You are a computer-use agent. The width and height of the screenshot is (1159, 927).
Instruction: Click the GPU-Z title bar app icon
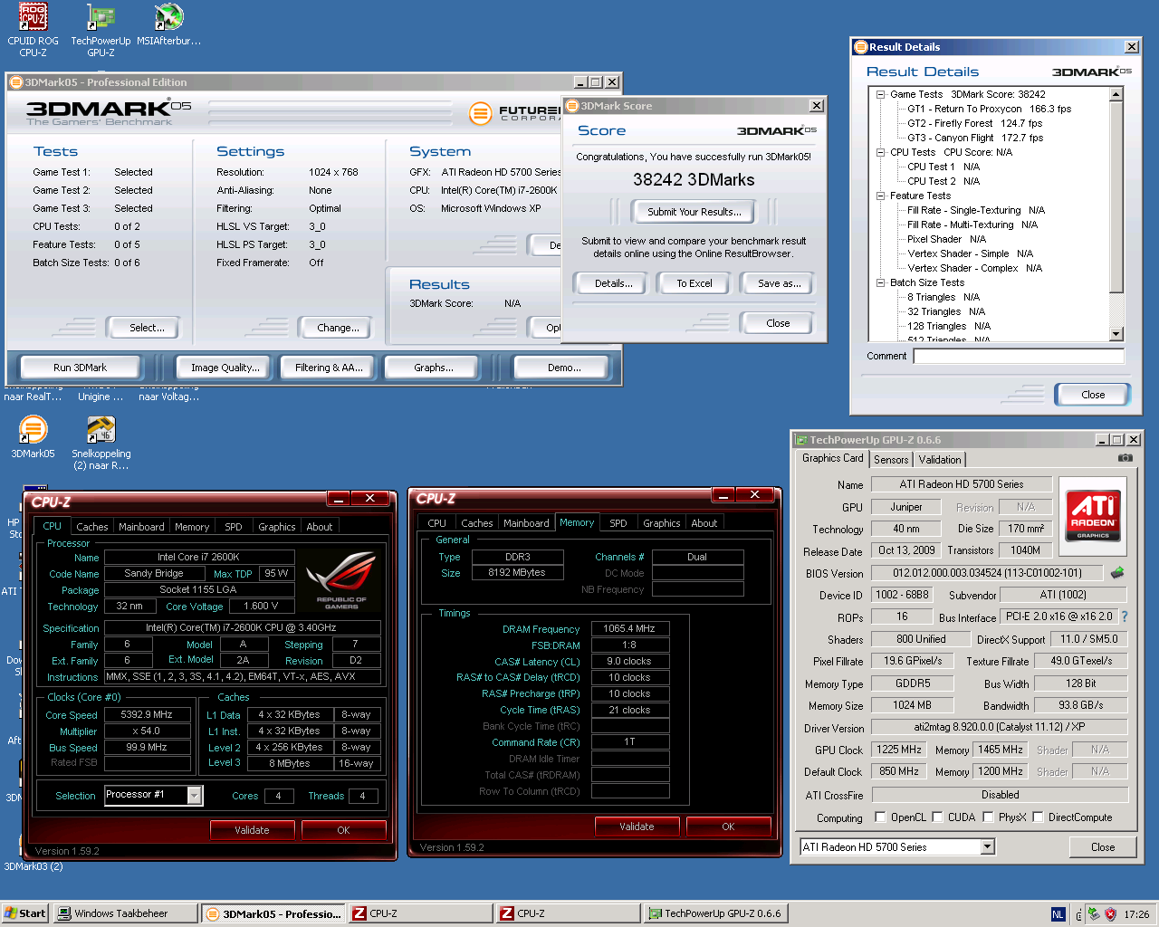[800, 440]
